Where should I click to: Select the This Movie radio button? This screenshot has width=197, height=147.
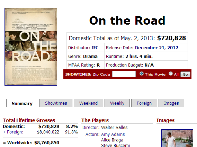point(142,73)
